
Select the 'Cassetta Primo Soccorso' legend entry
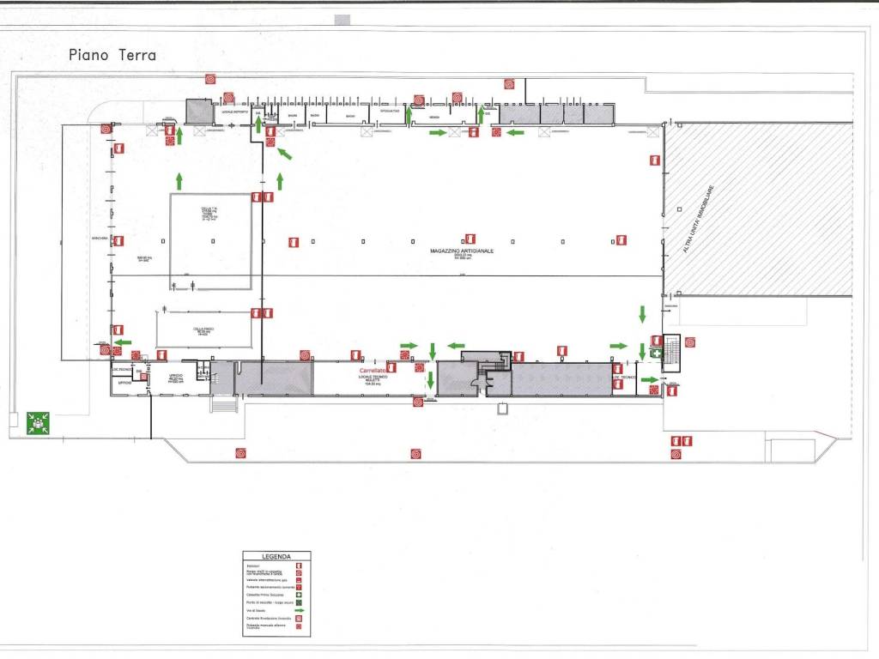tap(265, 596)
